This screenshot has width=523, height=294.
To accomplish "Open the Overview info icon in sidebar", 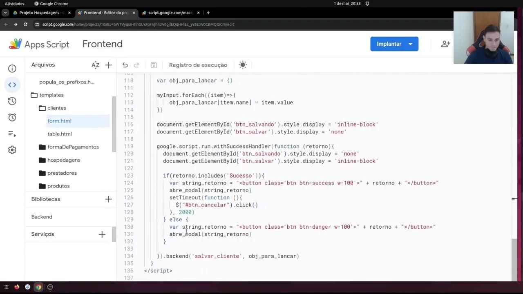I will coord(12,69).
